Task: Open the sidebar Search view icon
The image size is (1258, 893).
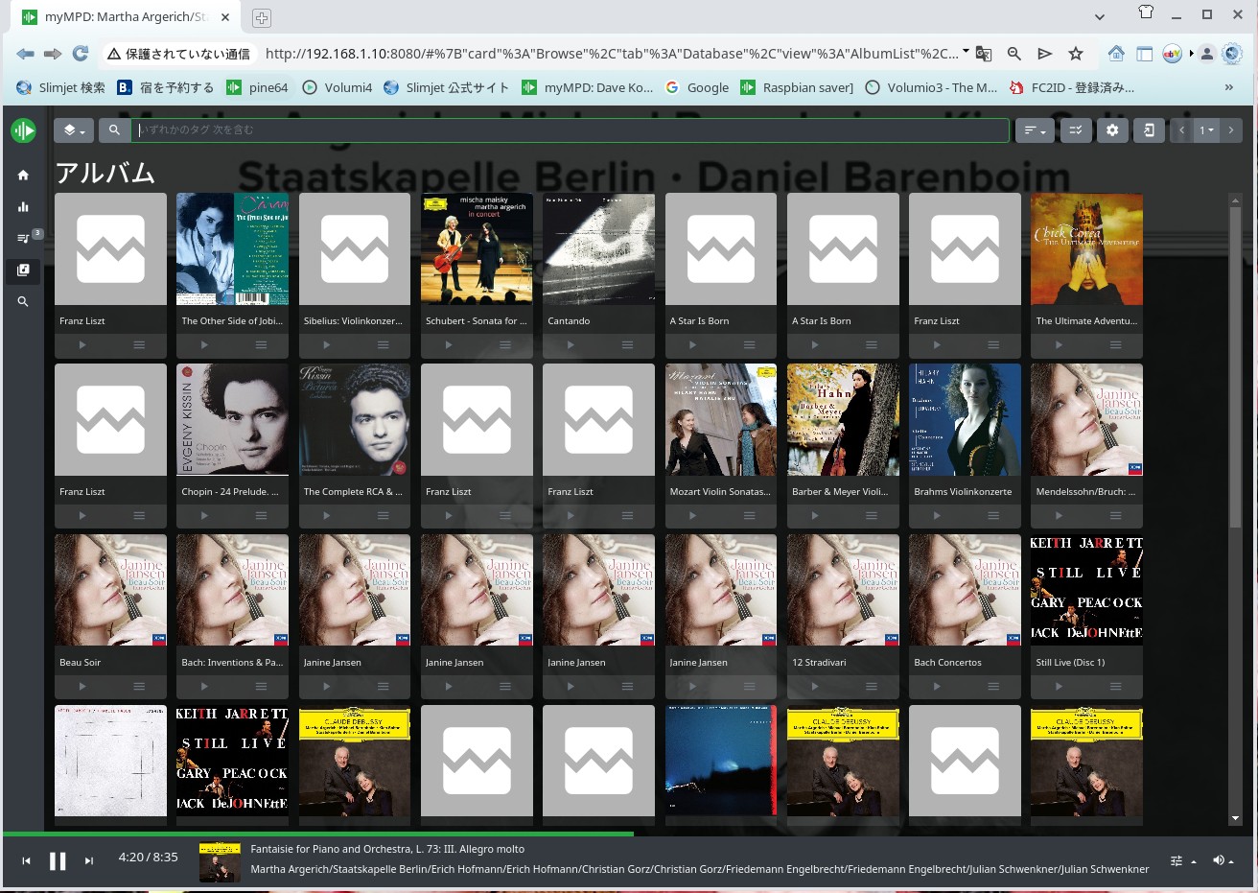Action: pos(23,301)
